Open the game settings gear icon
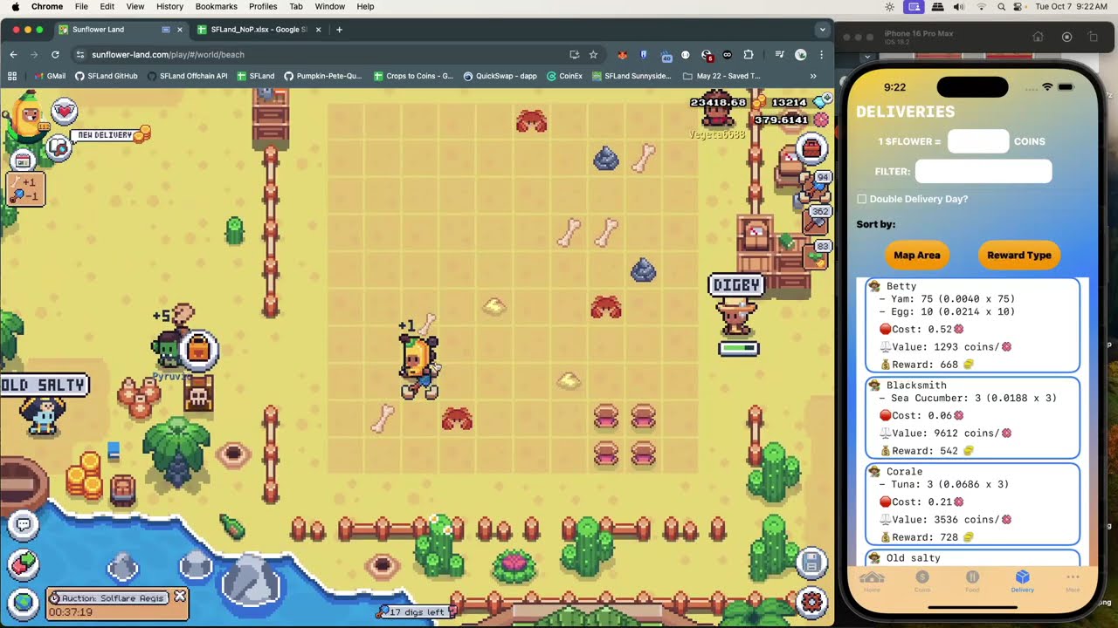Image resolution: width=1118 pixels, height=628 pixels. (x=811, y=602)
